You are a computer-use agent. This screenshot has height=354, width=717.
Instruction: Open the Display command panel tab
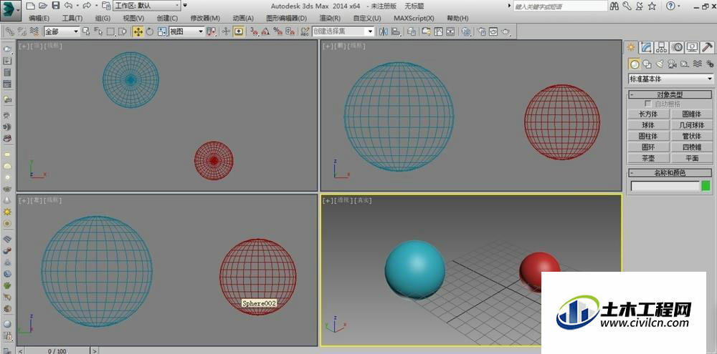pos(693,47)
